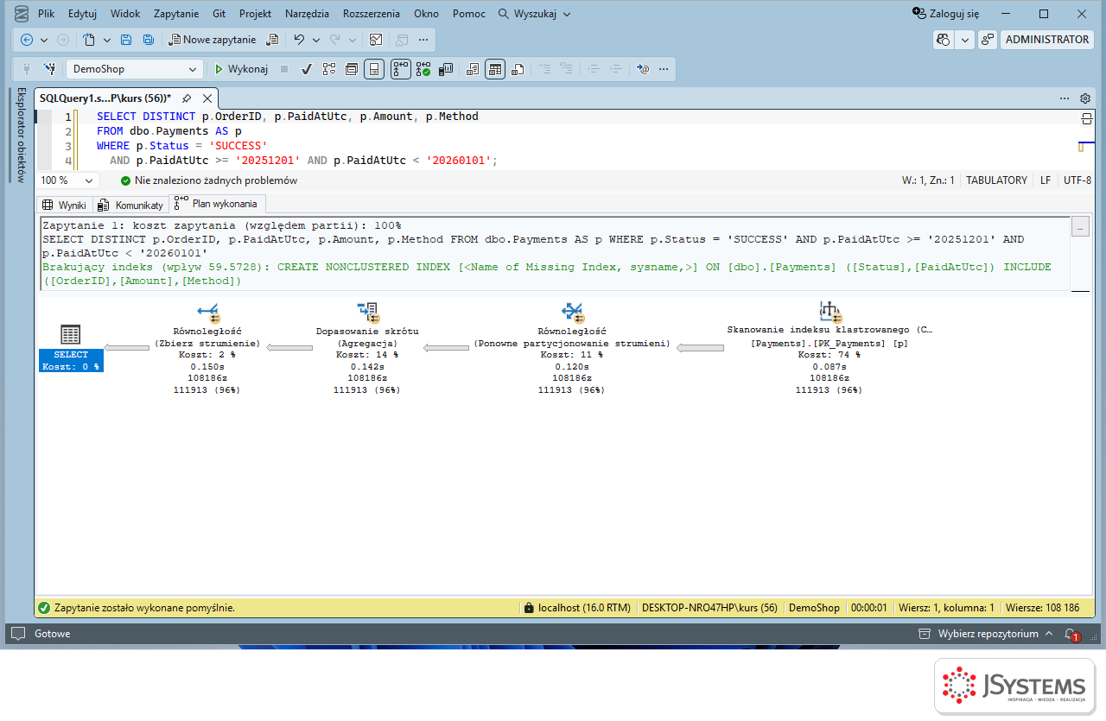
Task: Click the navigate back arrow icon
Action: pyautogui.click(x=27, y=40)
